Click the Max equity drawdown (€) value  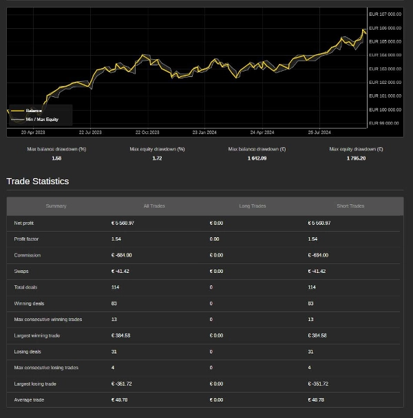[x=356, y=158]
